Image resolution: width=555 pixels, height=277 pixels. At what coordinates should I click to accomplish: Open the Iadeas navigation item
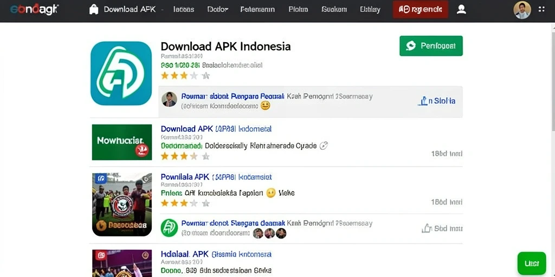coord(183,10)
